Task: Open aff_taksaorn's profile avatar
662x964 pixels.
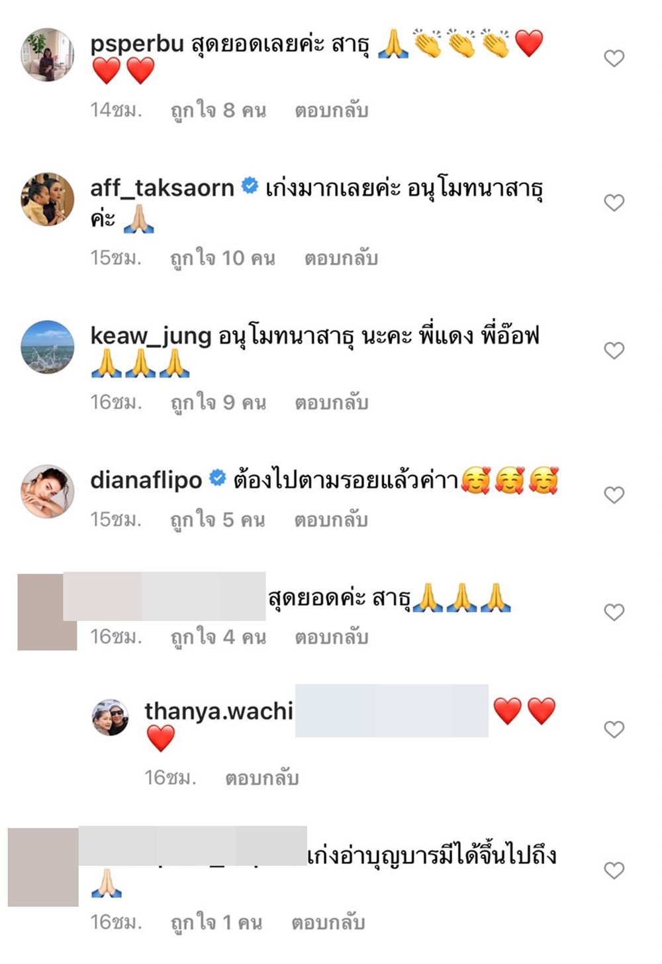Action: tap(47, 199)
